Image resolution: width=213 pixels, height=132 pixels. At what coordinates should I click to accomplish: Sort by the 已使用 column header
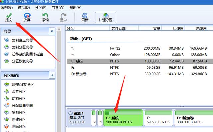pos(173,28)
